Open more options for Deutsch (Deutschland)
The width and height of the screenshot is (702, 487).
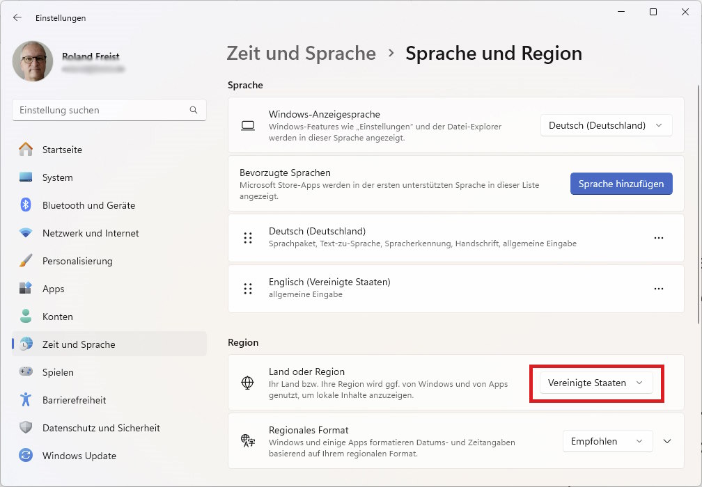tap(659, 237)
